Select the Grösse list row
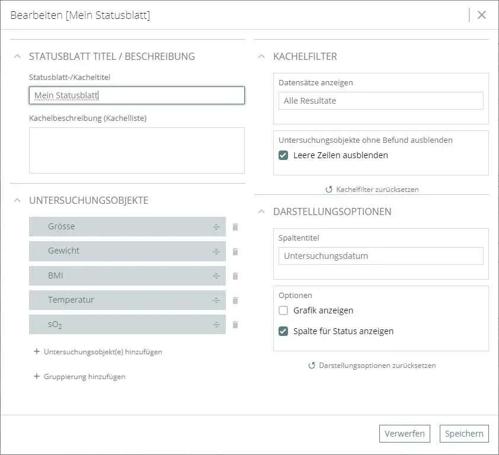The image size is (499, 455). pos(127,226)
